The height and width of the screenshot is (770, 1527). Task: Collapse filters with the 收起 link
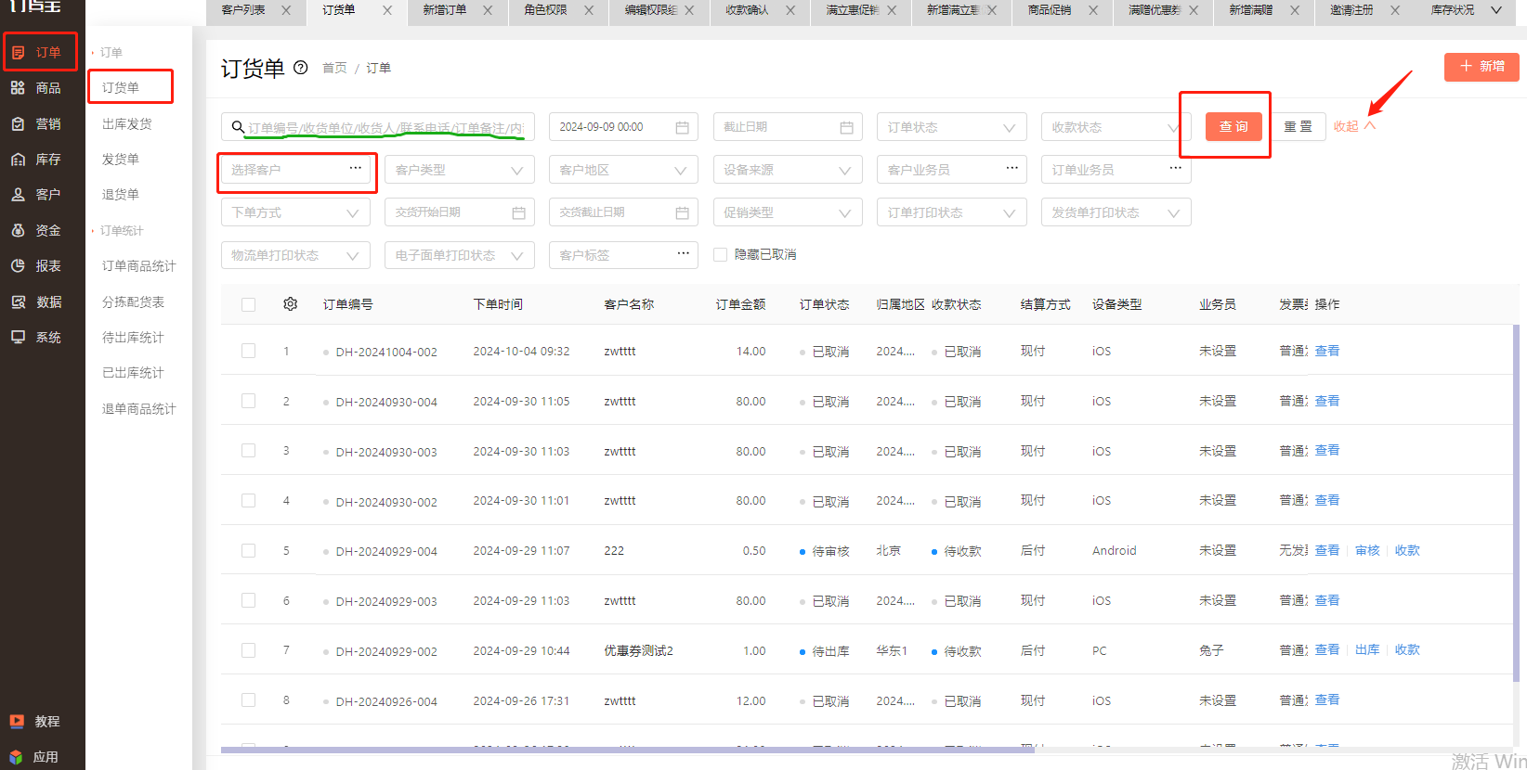[1354, 126]
